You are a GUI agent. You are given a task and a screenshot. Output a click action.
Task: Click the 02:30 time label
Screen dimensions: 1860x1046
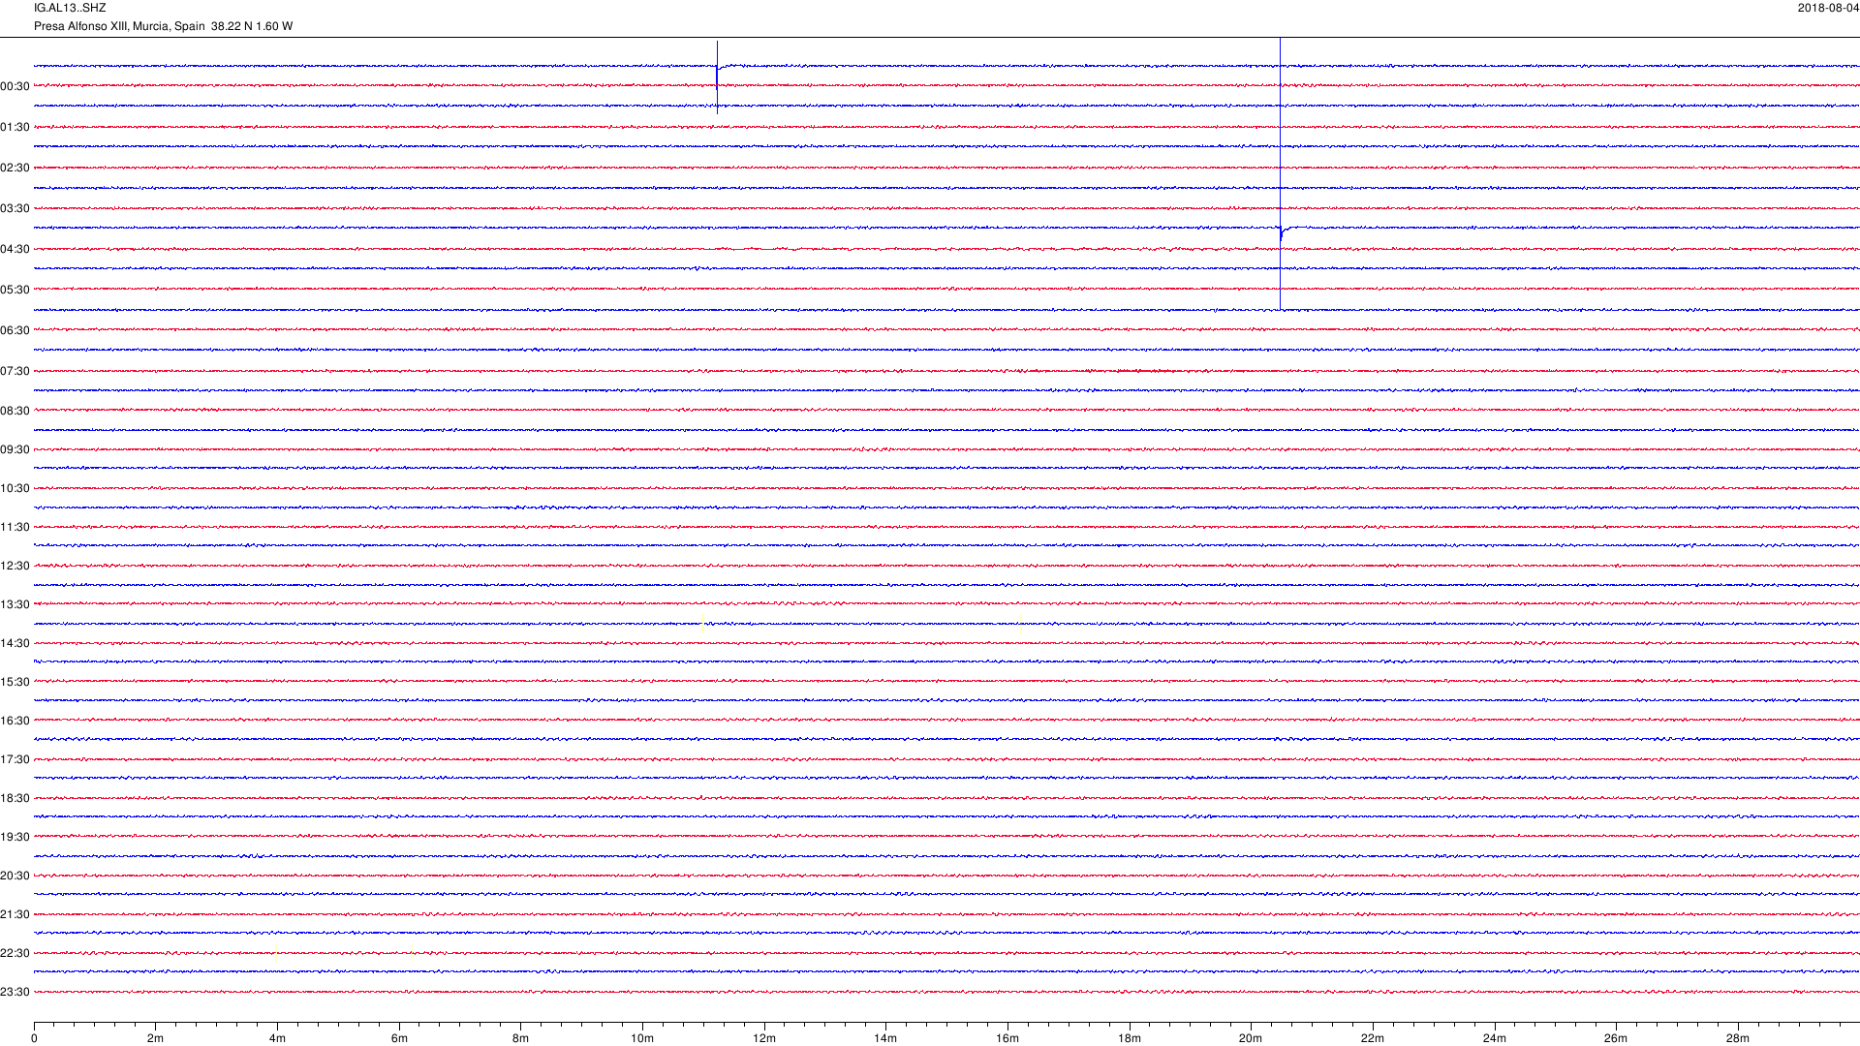[x=15, y=168]
